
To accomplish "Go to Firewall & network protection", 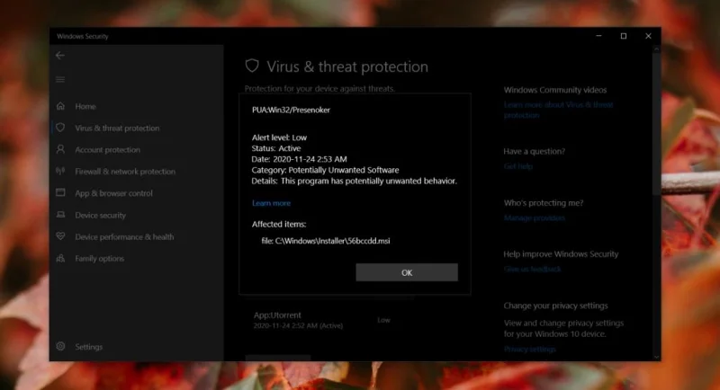I will (125, 172).
